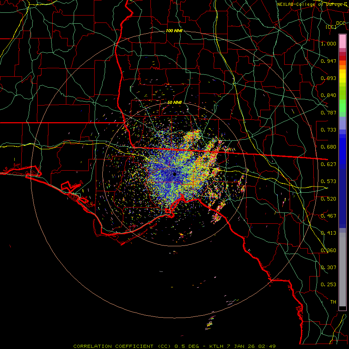This screenshot has height=349, width=349.
Task: Select the 0.467 color scale value
Action: click(x=328, y=216)
